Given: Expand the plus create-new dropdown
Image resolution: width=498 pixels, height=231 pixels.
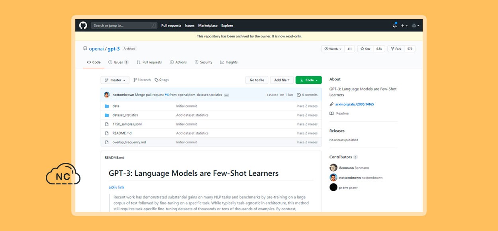Looking at the screenshot, I should 404,25.
